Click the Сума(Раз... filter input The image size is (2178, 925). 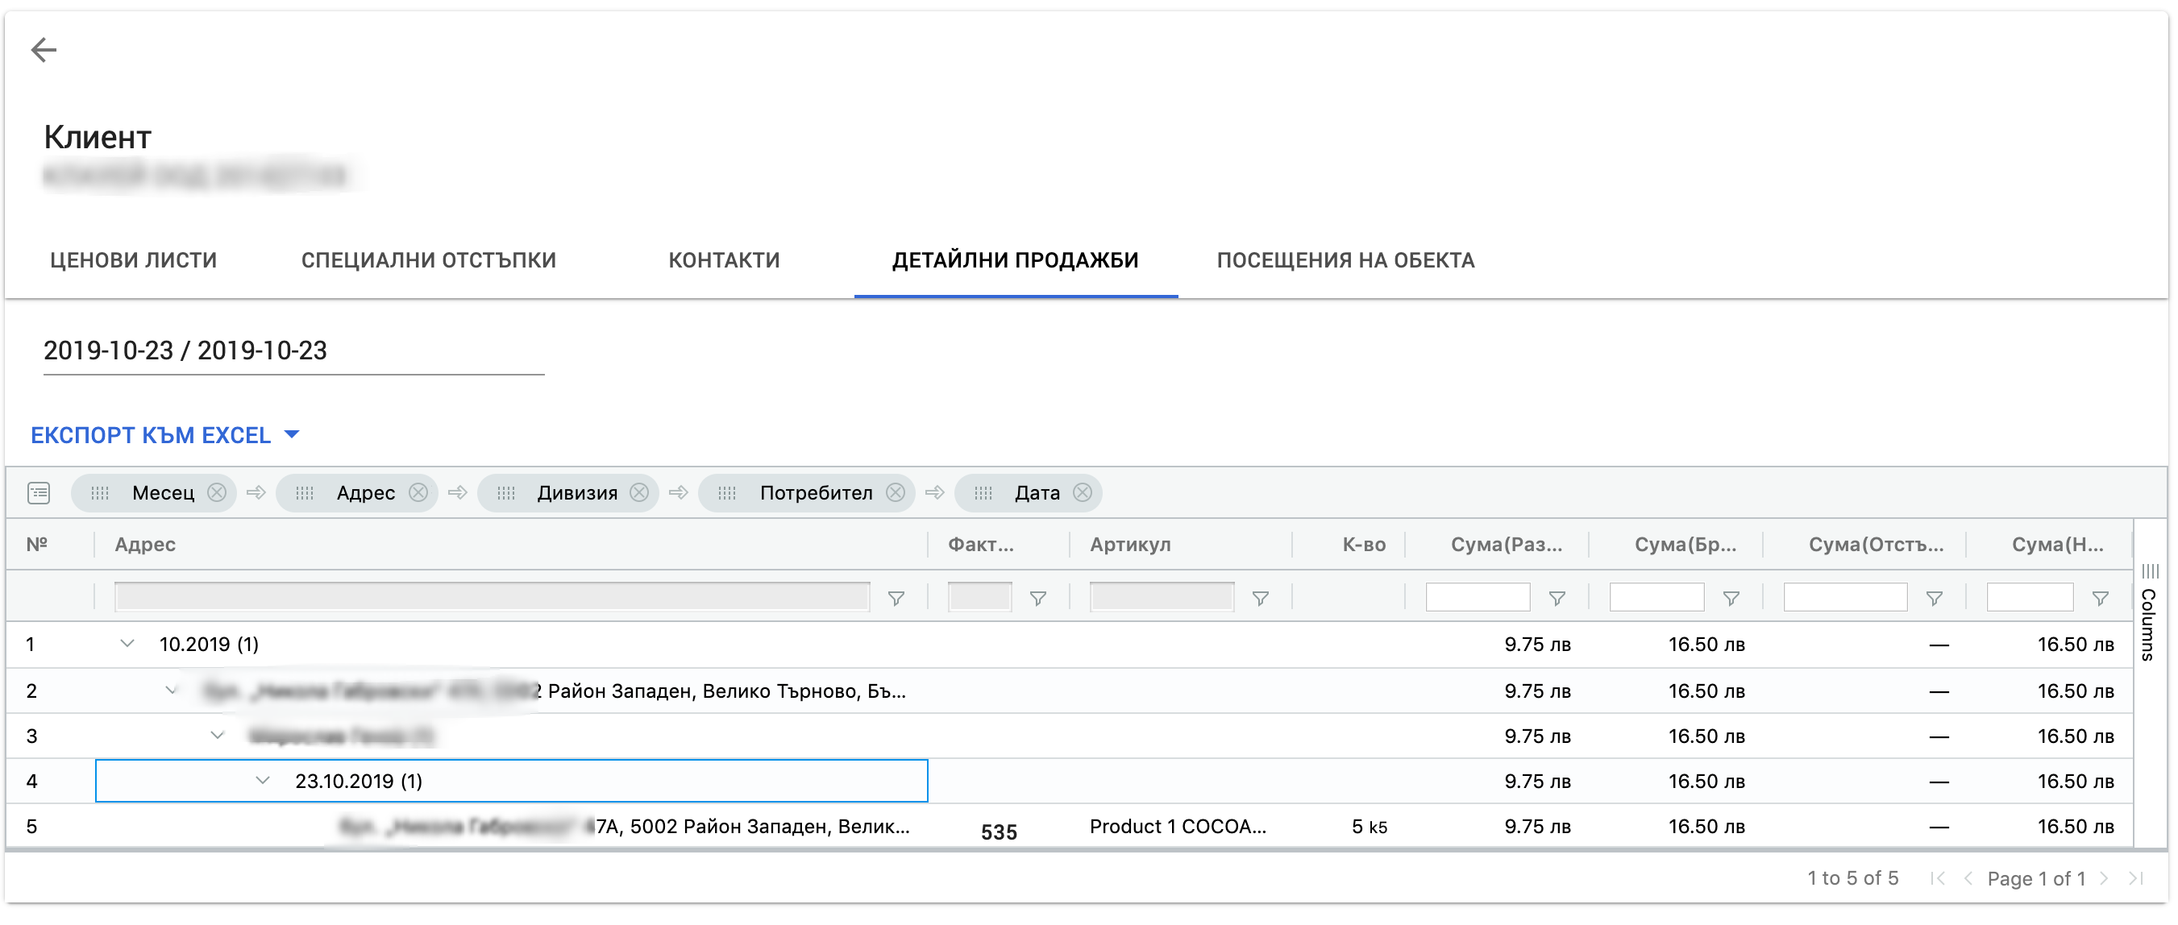pos(1478,597)
